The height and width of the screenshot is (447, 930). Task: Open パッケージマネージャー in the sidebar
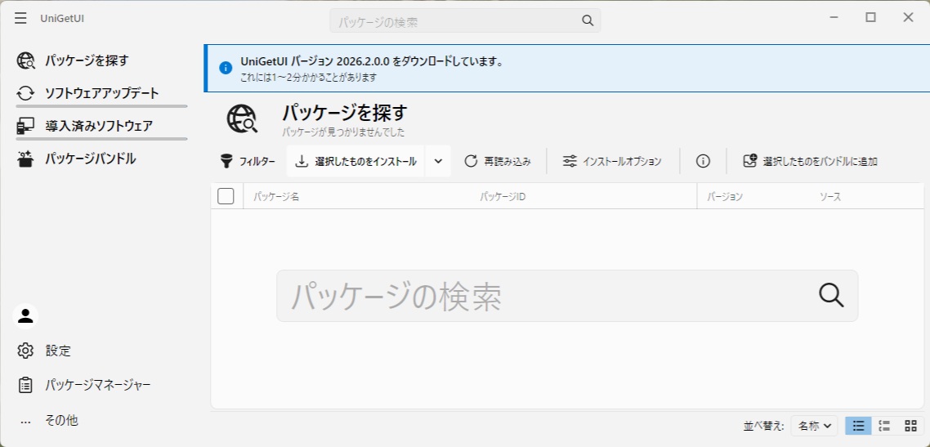101,386
